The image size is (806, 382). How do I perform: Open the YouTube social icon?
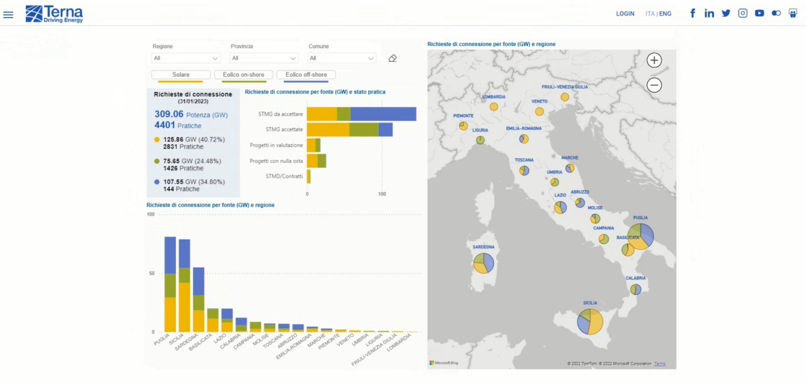759,13
